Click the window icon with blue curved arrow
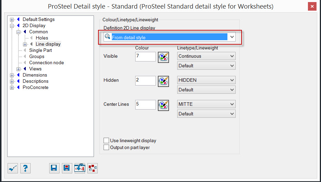The image size is (321, 182). [80, 168]
